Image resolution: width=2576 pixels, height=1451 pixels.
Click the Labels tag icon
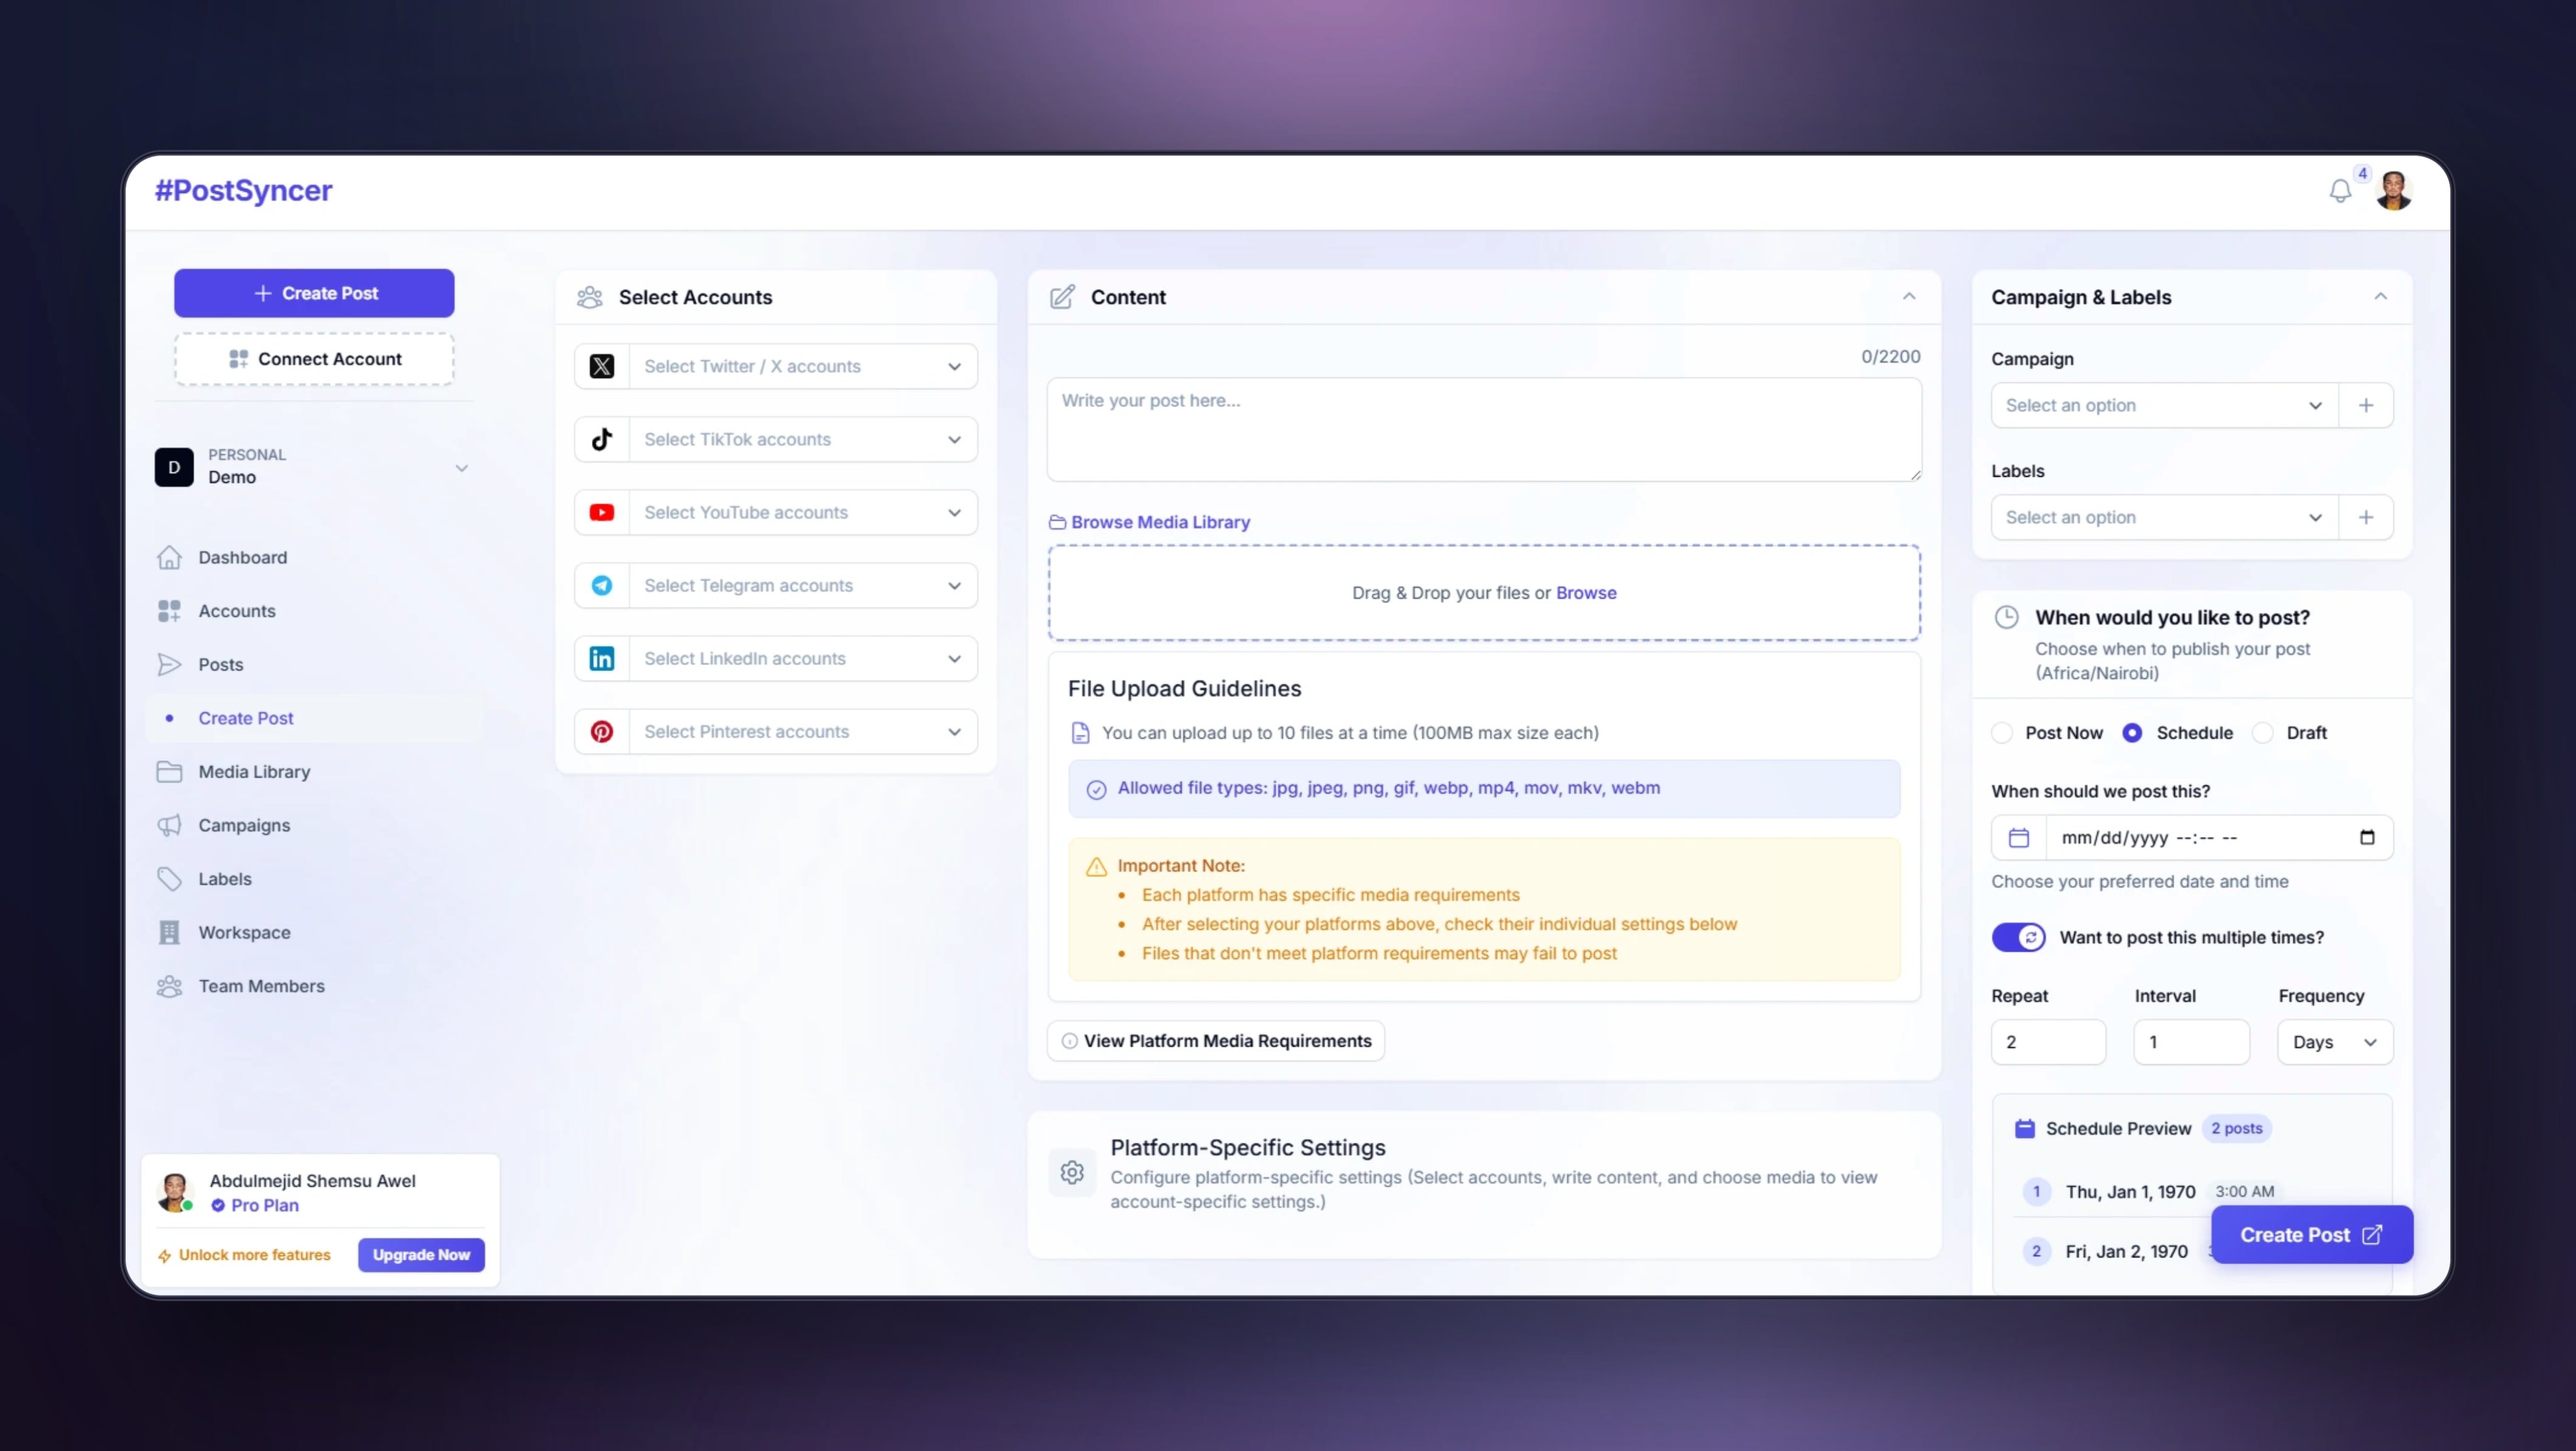pos(169,879)
